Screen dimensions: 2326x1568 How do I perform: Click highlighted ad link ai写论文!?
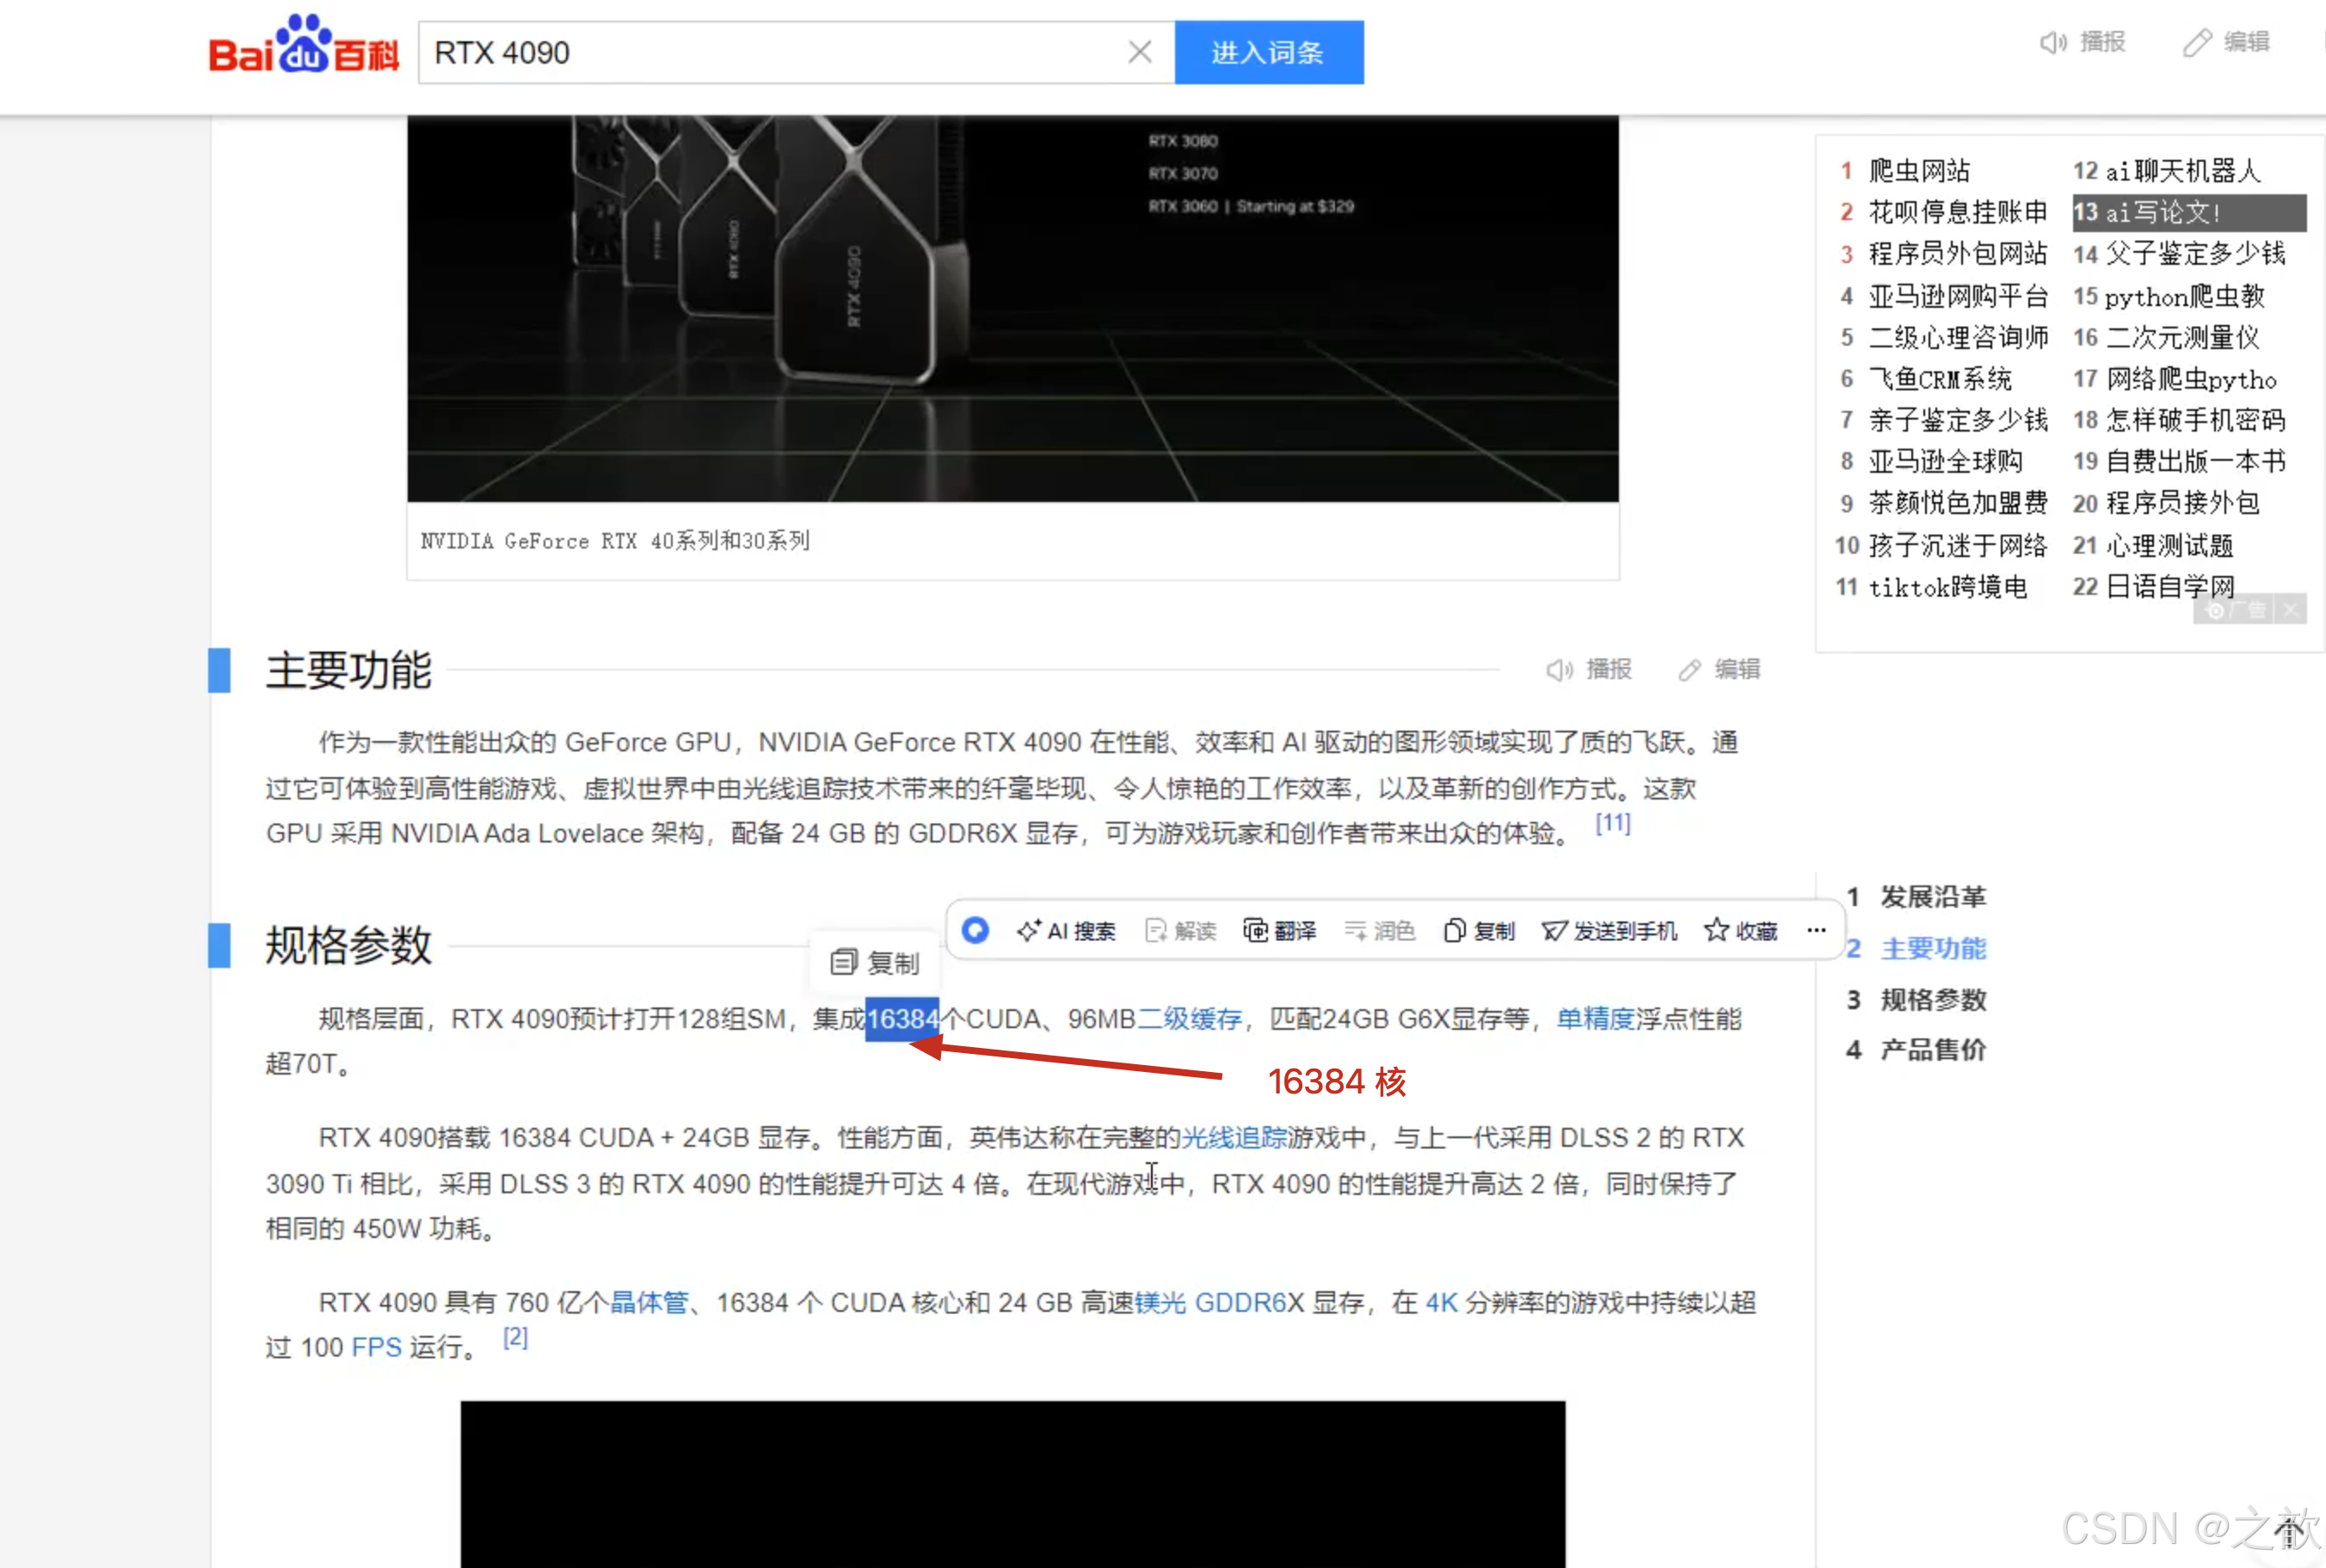(2189, 212)
